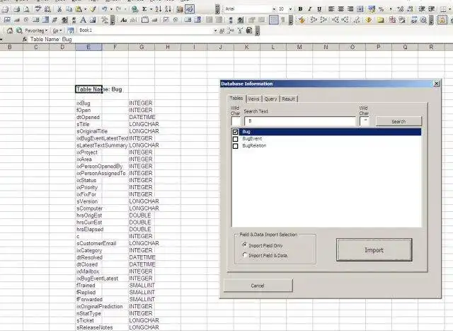
Task: Click the Sort Ascending icon
Action: click(158, 9)
